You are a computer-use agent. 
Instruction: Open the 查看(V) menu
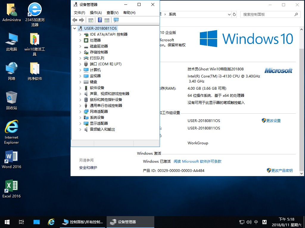pyautogui.click(x=112, y=13)
